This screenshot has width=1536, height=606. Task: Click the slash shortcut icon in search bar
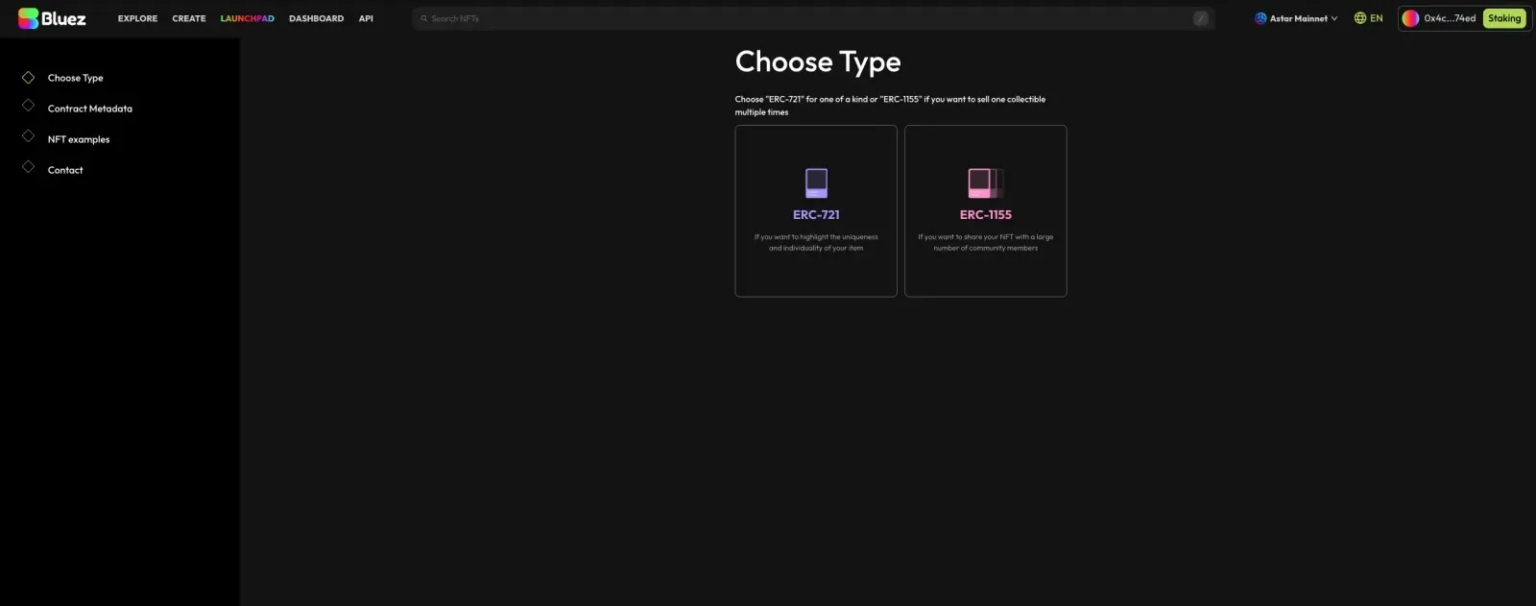(x=1200, y=18)
